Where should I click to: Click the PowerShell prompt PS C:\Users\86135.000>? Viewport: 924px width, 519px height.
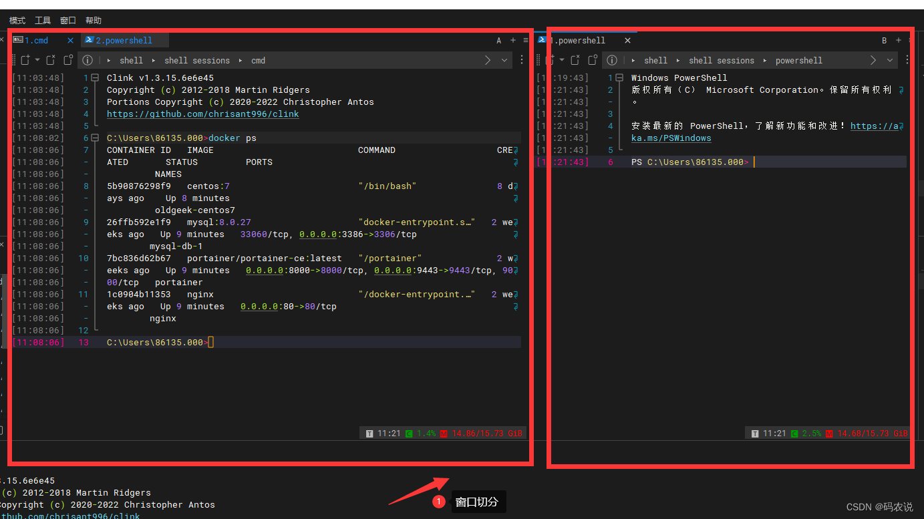pos(690,162)
